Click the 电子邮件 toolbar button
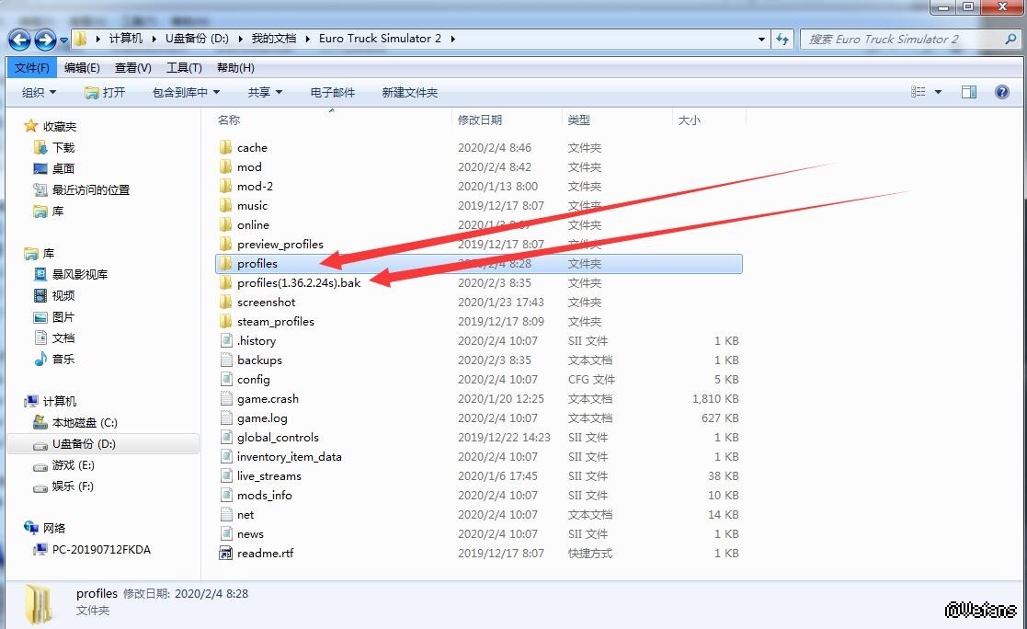The image size is (1027, 629). [332, 92]
